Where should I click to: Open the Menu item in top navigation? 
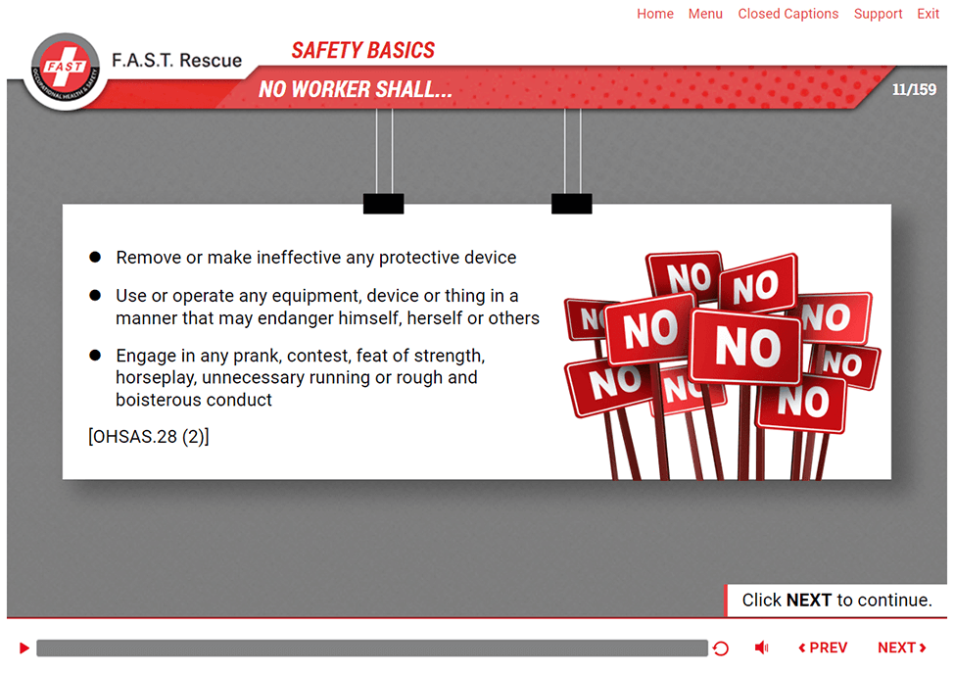coord(705,14)
